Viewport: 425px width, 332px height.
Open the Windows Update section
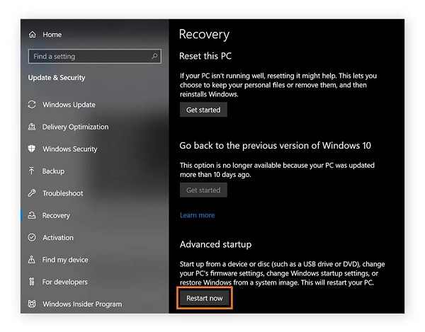point(69,105)
